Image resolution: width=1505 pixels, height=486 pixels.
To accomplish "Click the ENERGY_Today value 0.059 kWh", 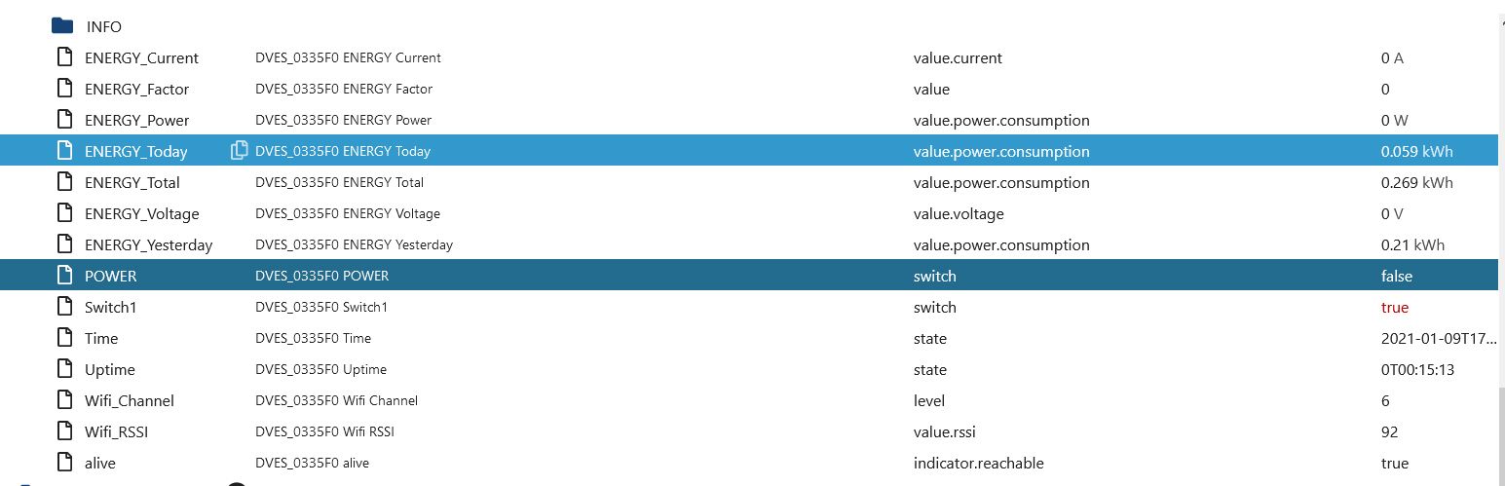I will [1416, 151].
